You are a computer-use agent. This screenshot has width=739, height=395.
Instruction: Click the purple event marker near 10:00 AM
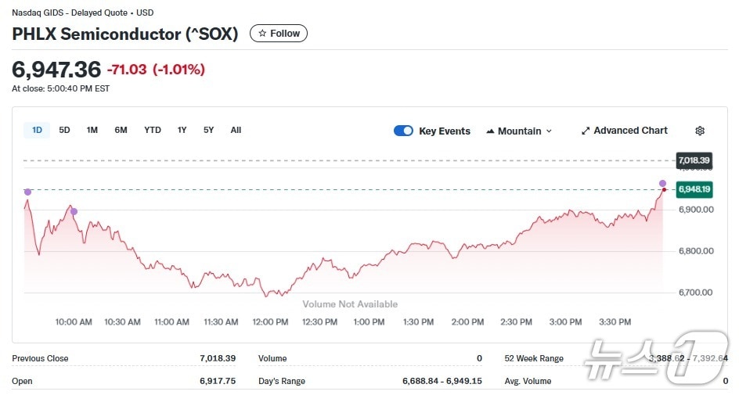click(x=74, y=211)
